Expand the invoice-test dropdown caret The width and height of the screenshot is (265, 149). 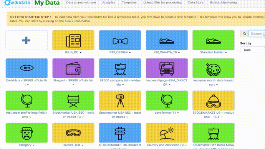[82, 145]
